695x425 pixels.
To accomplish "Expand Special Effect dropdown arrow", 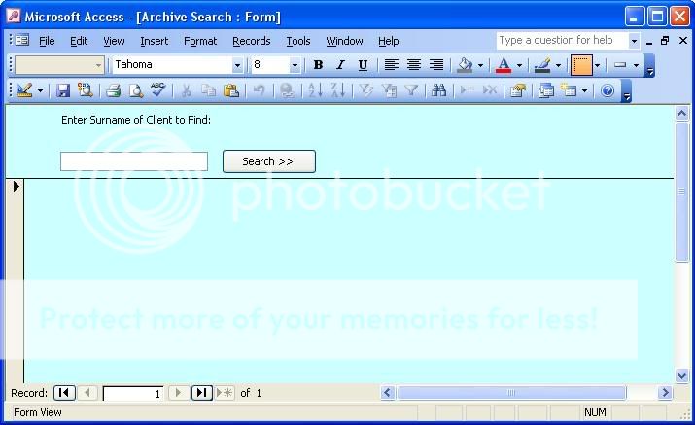I will [636, 66].
